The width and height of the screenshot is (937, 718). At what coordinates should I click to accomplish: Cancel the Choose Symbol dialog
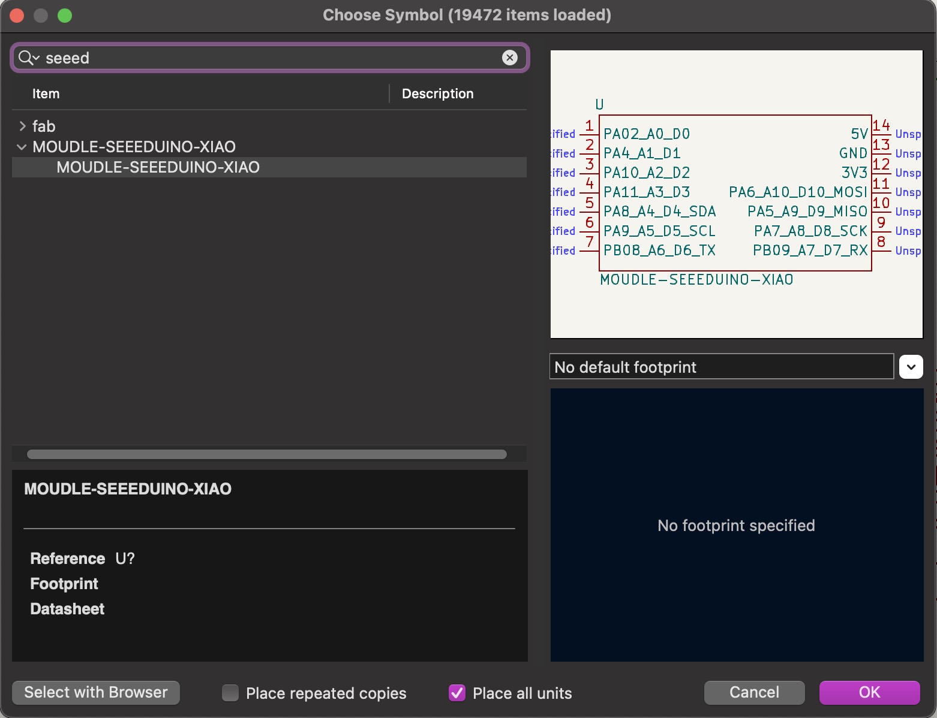[x=754, y=692]
